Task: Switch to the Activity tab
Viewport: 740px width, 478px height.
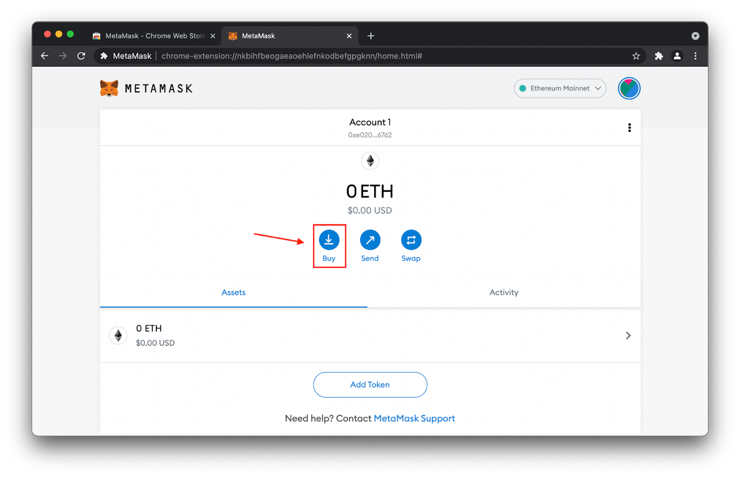Action: pos(504,293)
